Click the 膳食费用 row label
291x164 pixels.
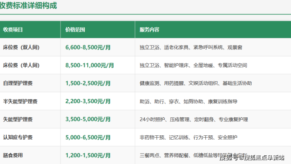coord(13,156)
